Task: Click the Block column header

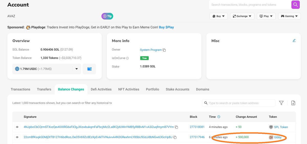Action: (193, 117)
